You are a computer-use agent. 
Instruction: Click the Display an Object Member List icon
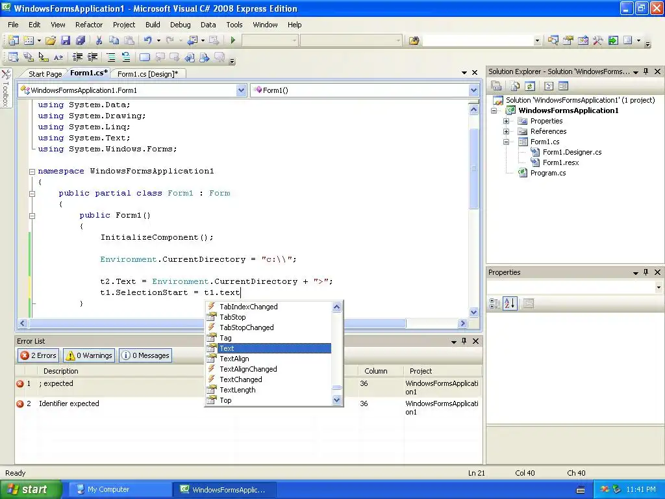point(13,57)
